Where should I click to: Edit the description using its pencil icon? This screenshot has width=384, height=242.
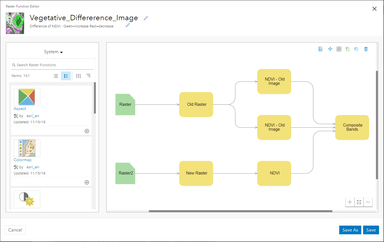[x=128, y=25]
